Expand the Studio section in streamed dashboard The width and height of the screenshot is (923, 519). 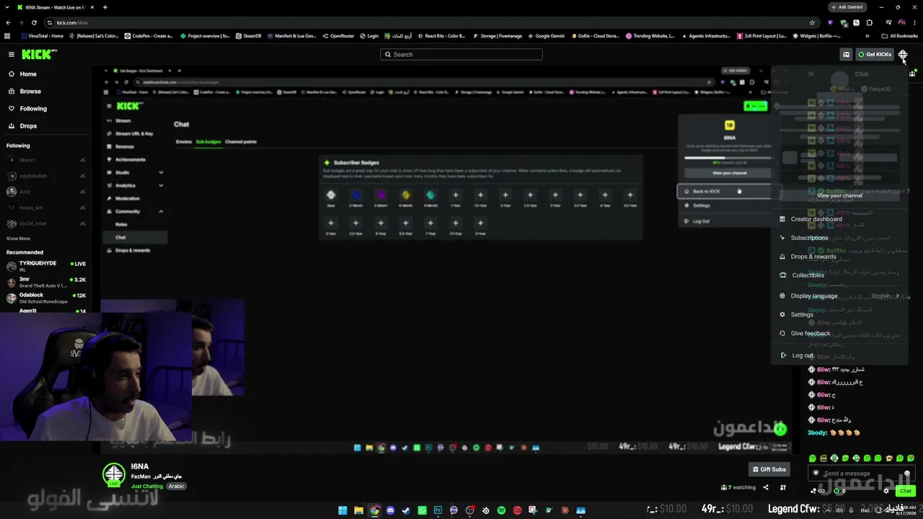point(161,172)
